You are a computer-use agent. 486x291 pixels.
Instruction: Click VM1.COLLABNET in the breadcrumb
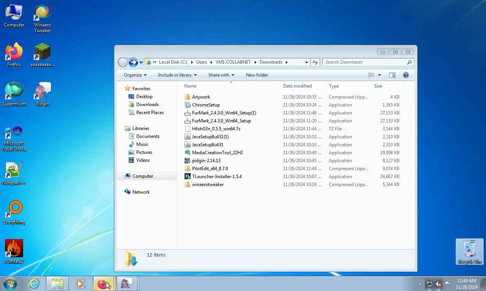[234, 62]
